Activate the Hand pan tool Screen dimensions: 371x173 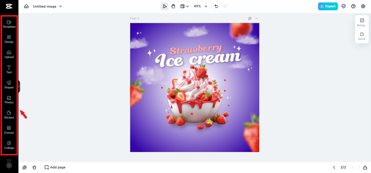[x=173, y=6]
